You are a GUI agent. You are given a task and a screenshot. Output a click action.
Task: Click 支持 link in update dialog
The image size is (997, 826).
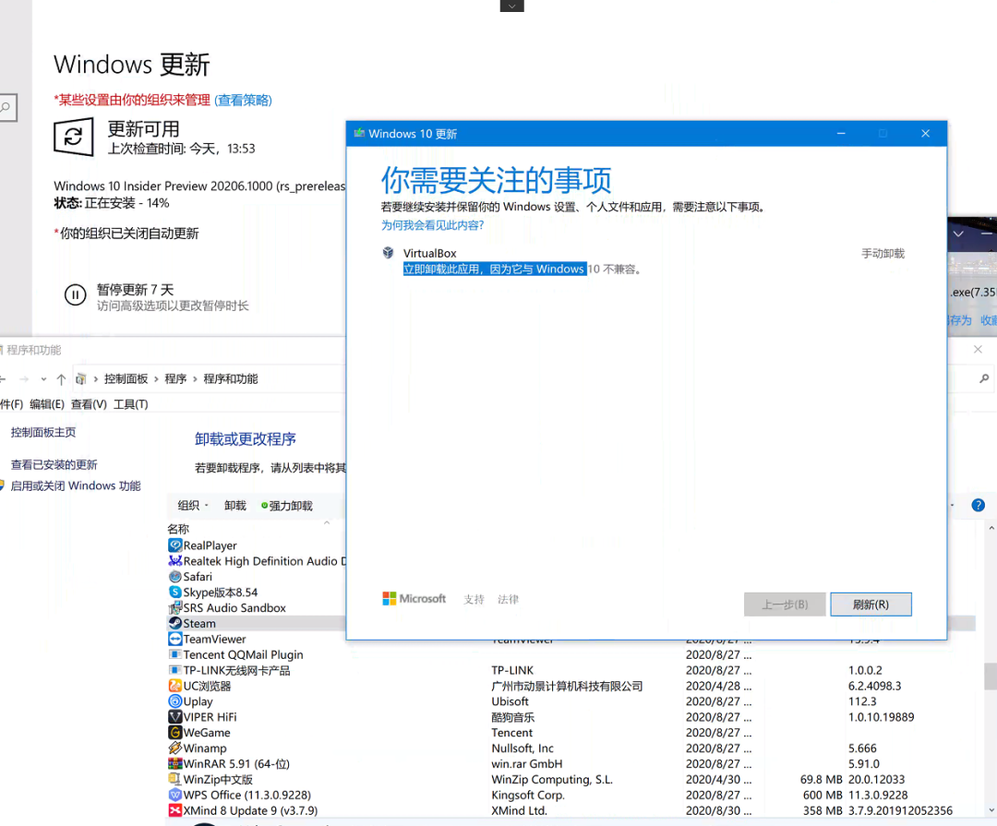tap(474, 599)
